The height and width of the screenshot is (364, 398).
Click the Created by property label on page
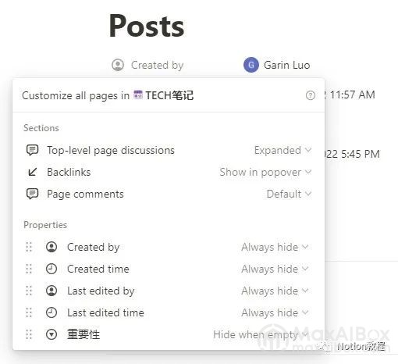(158, 65)
